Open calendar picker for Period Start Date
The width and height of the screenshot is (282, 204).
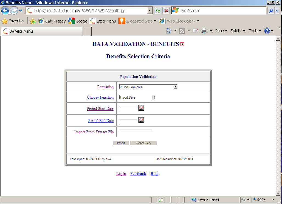coord(141,108)
